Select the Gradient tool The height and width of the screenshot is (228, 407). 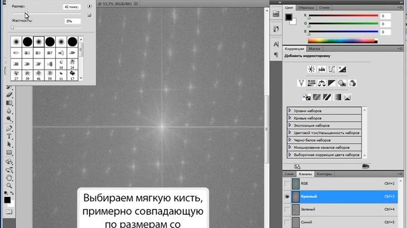point(10,103)
